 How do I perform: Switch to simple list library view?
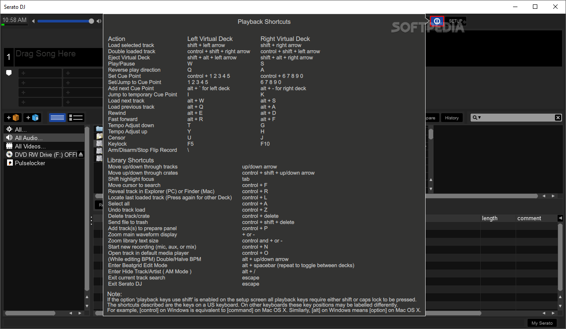(57, 118)
